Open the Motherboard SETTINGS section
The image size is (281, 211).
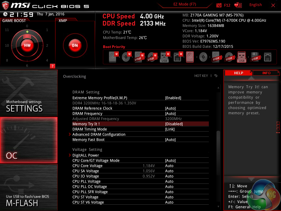point(29,93)
